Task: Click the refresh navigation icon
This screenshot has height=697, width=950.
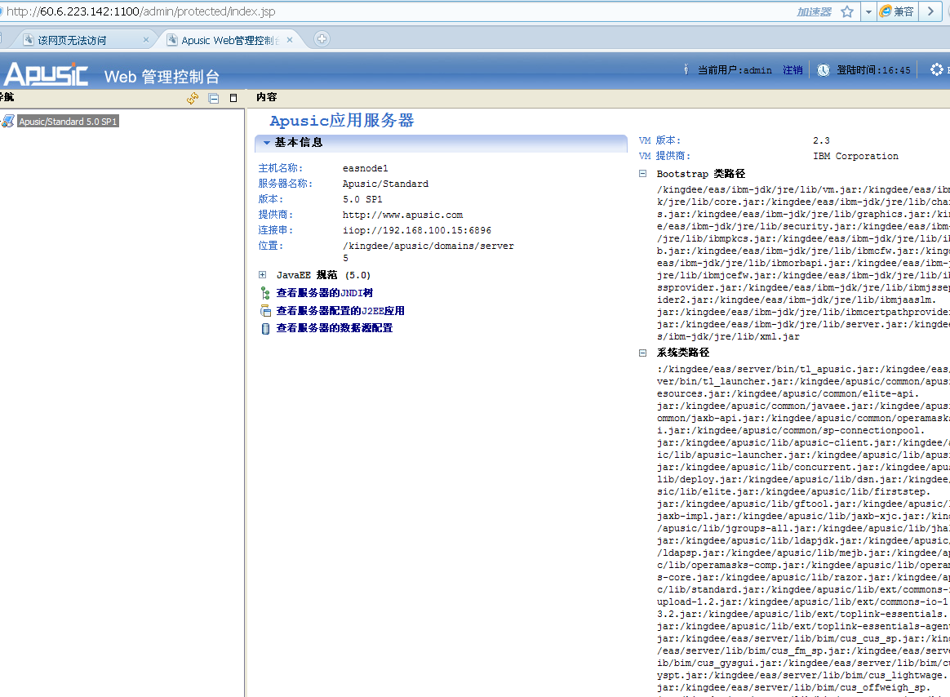Action: (x=193, y=98)
